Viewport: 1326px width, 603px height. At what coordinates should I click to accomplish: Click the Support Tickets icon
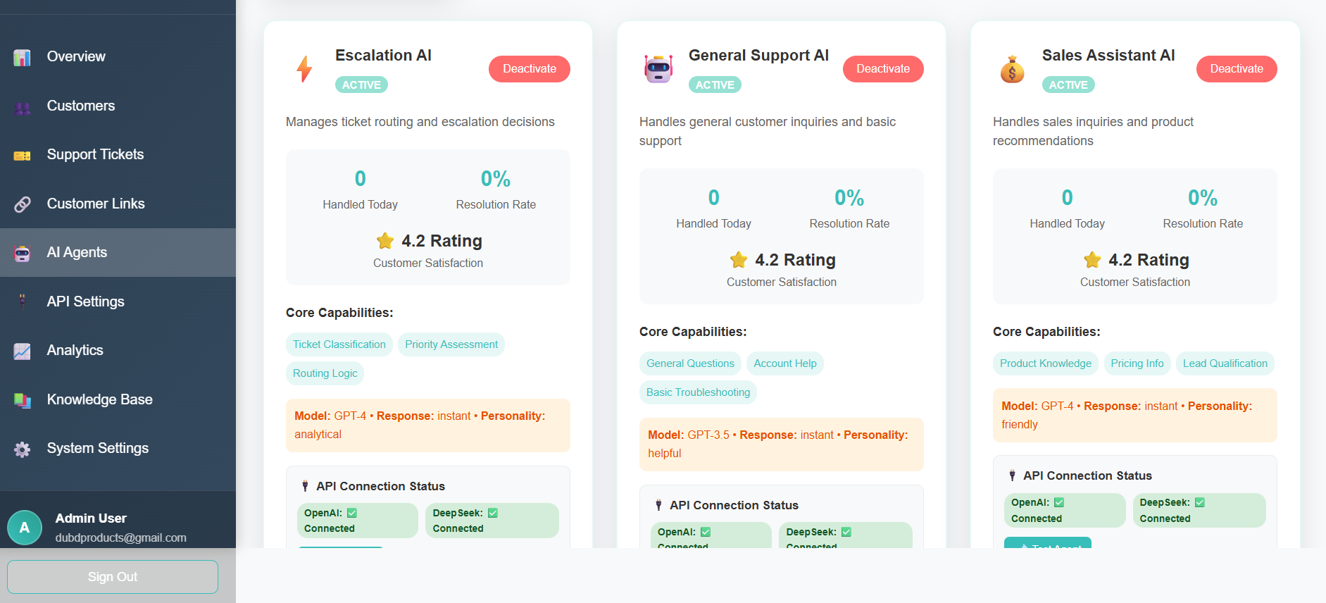(22, 154)
